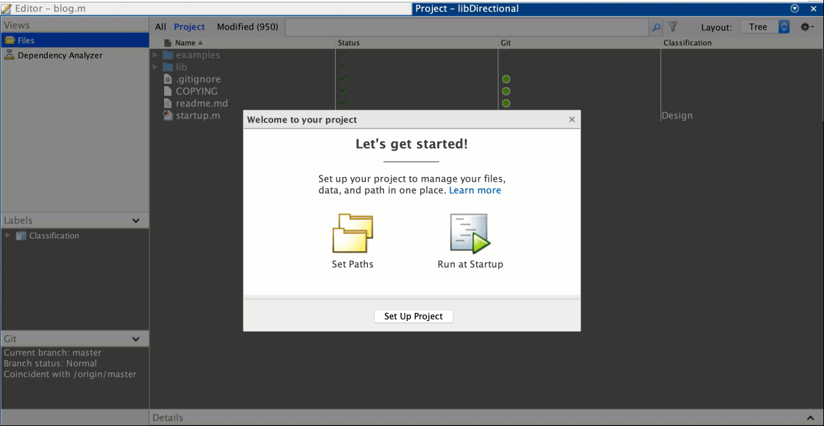Open the gear settings menu
The image size is (824, 426).
tap(807, 27)
